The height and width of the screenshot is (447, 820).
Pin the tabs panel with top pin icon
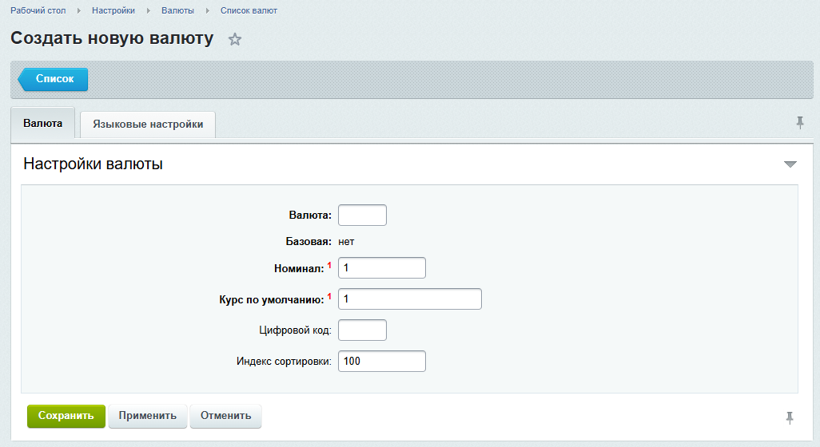point(799,123)
